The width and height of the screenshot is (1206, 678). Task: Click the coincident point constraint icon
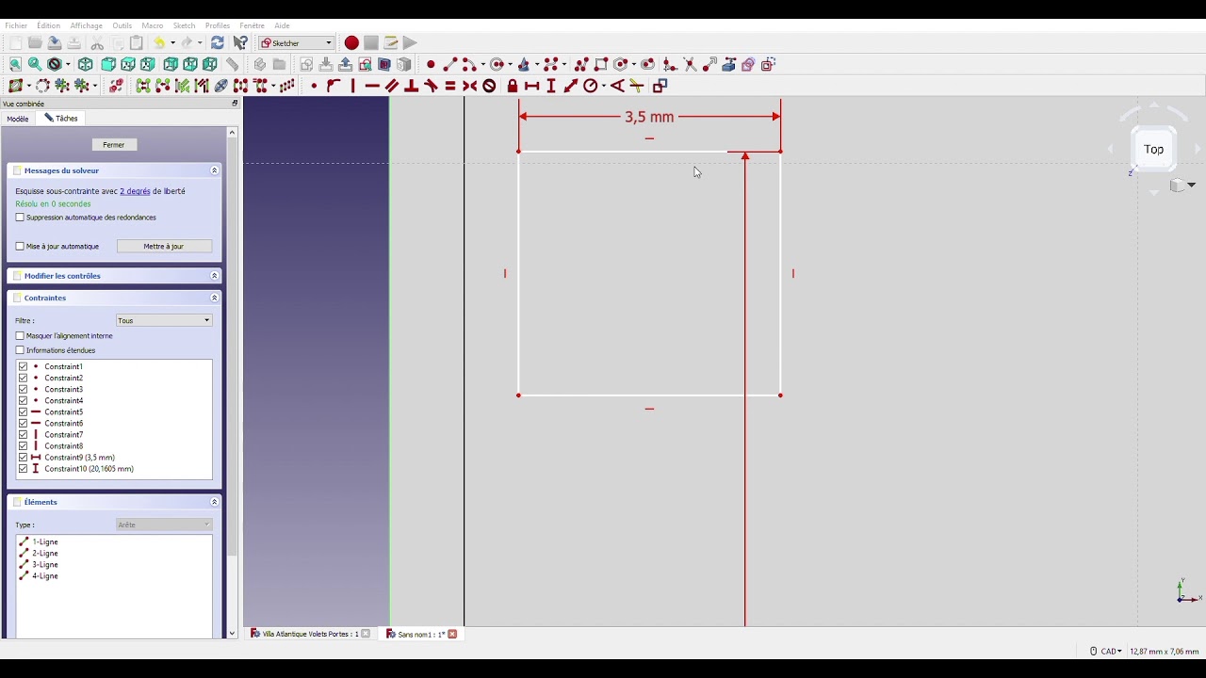(314, 86)
